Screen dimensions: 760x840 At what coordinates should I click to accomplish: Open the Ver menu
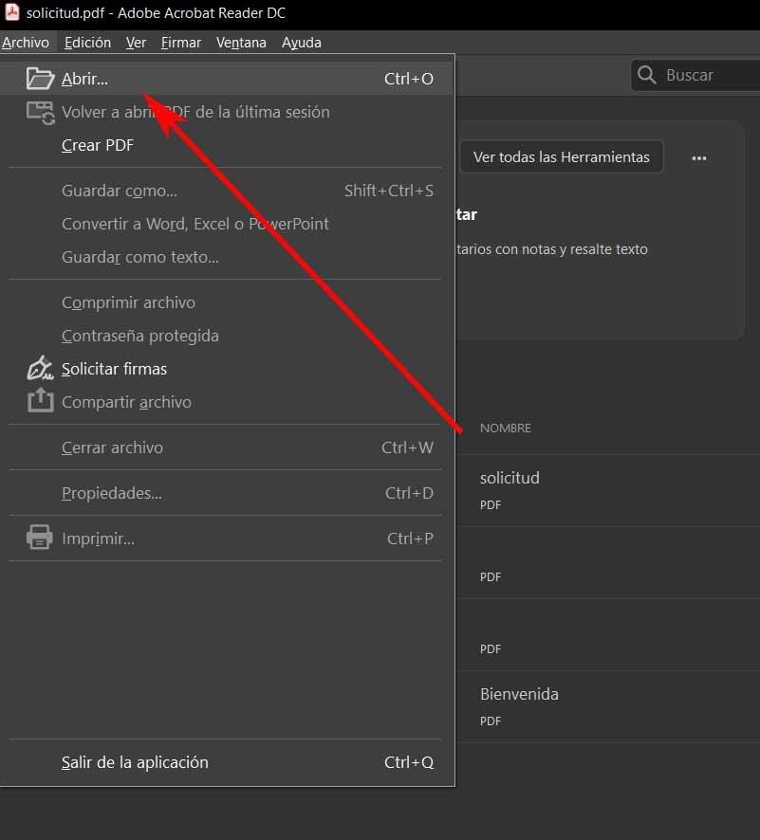pyautogui.click(x=136, y=43)
